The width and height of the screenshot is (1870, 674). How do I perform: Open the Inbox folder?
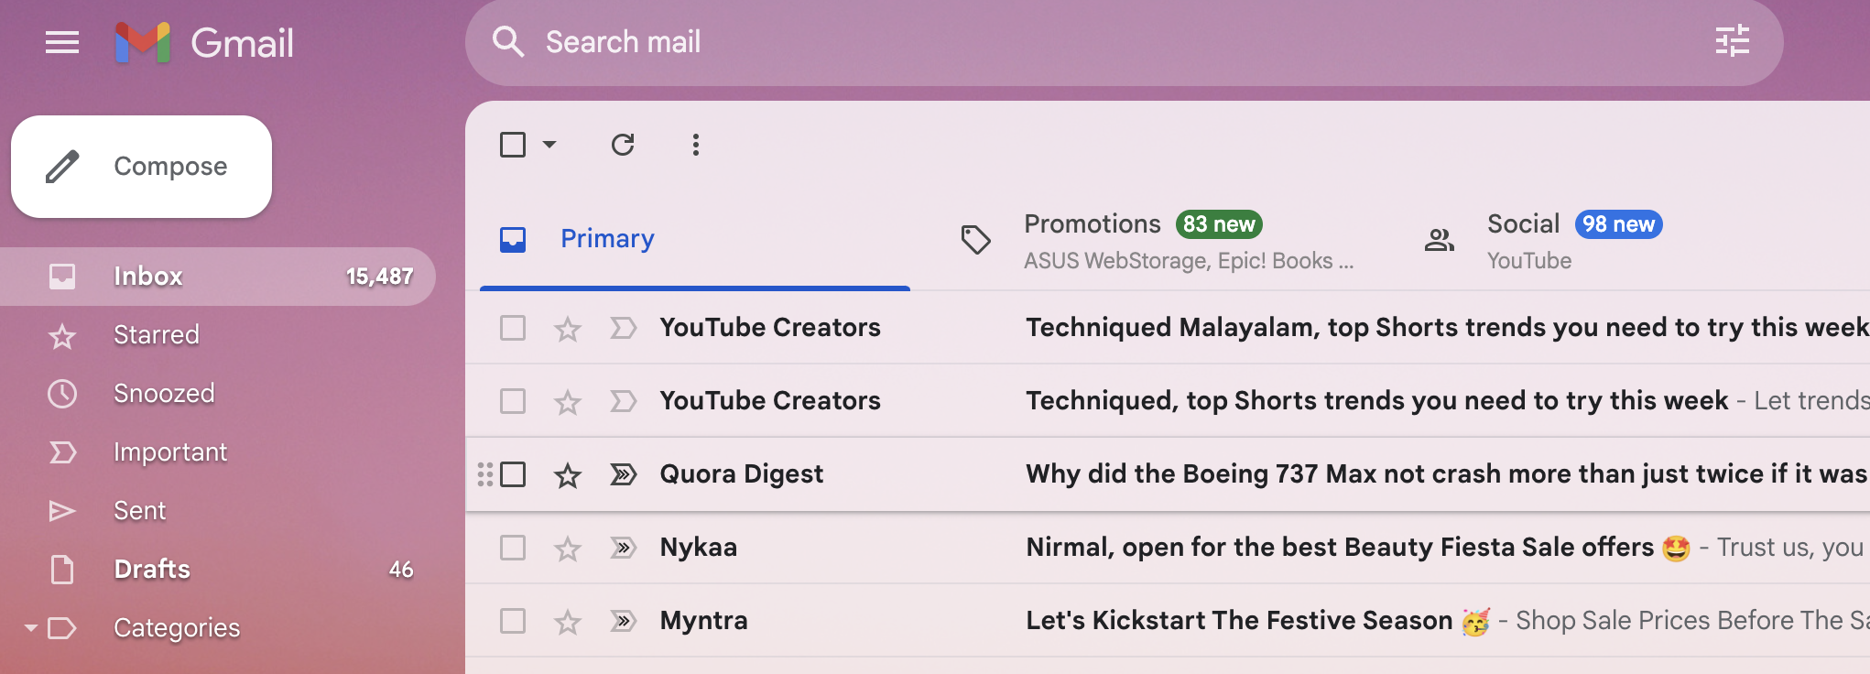click(216, 277)
